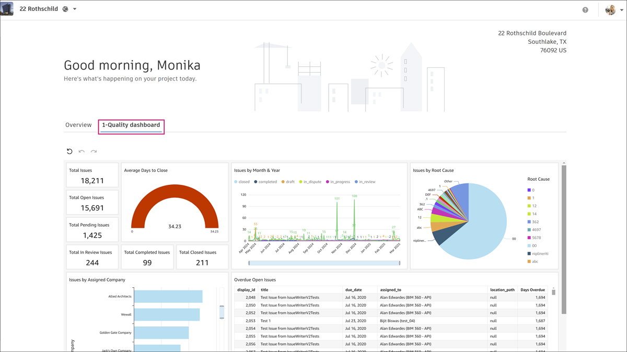Screen dimensions: 627x352
Task: Click the right handle of month range slider
Action: (x=400, y=263)
